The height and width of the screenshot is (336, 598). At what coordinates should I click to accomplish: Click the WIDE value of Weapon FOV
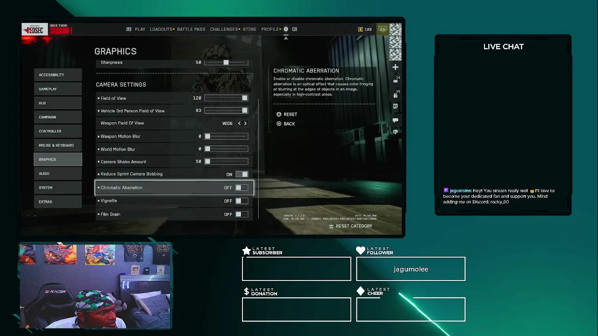point(228,124)
